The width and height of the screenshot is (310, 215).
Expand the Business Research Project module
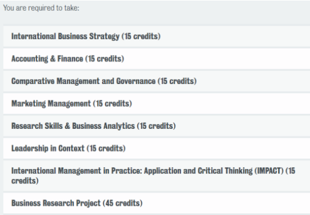(156, 203)
